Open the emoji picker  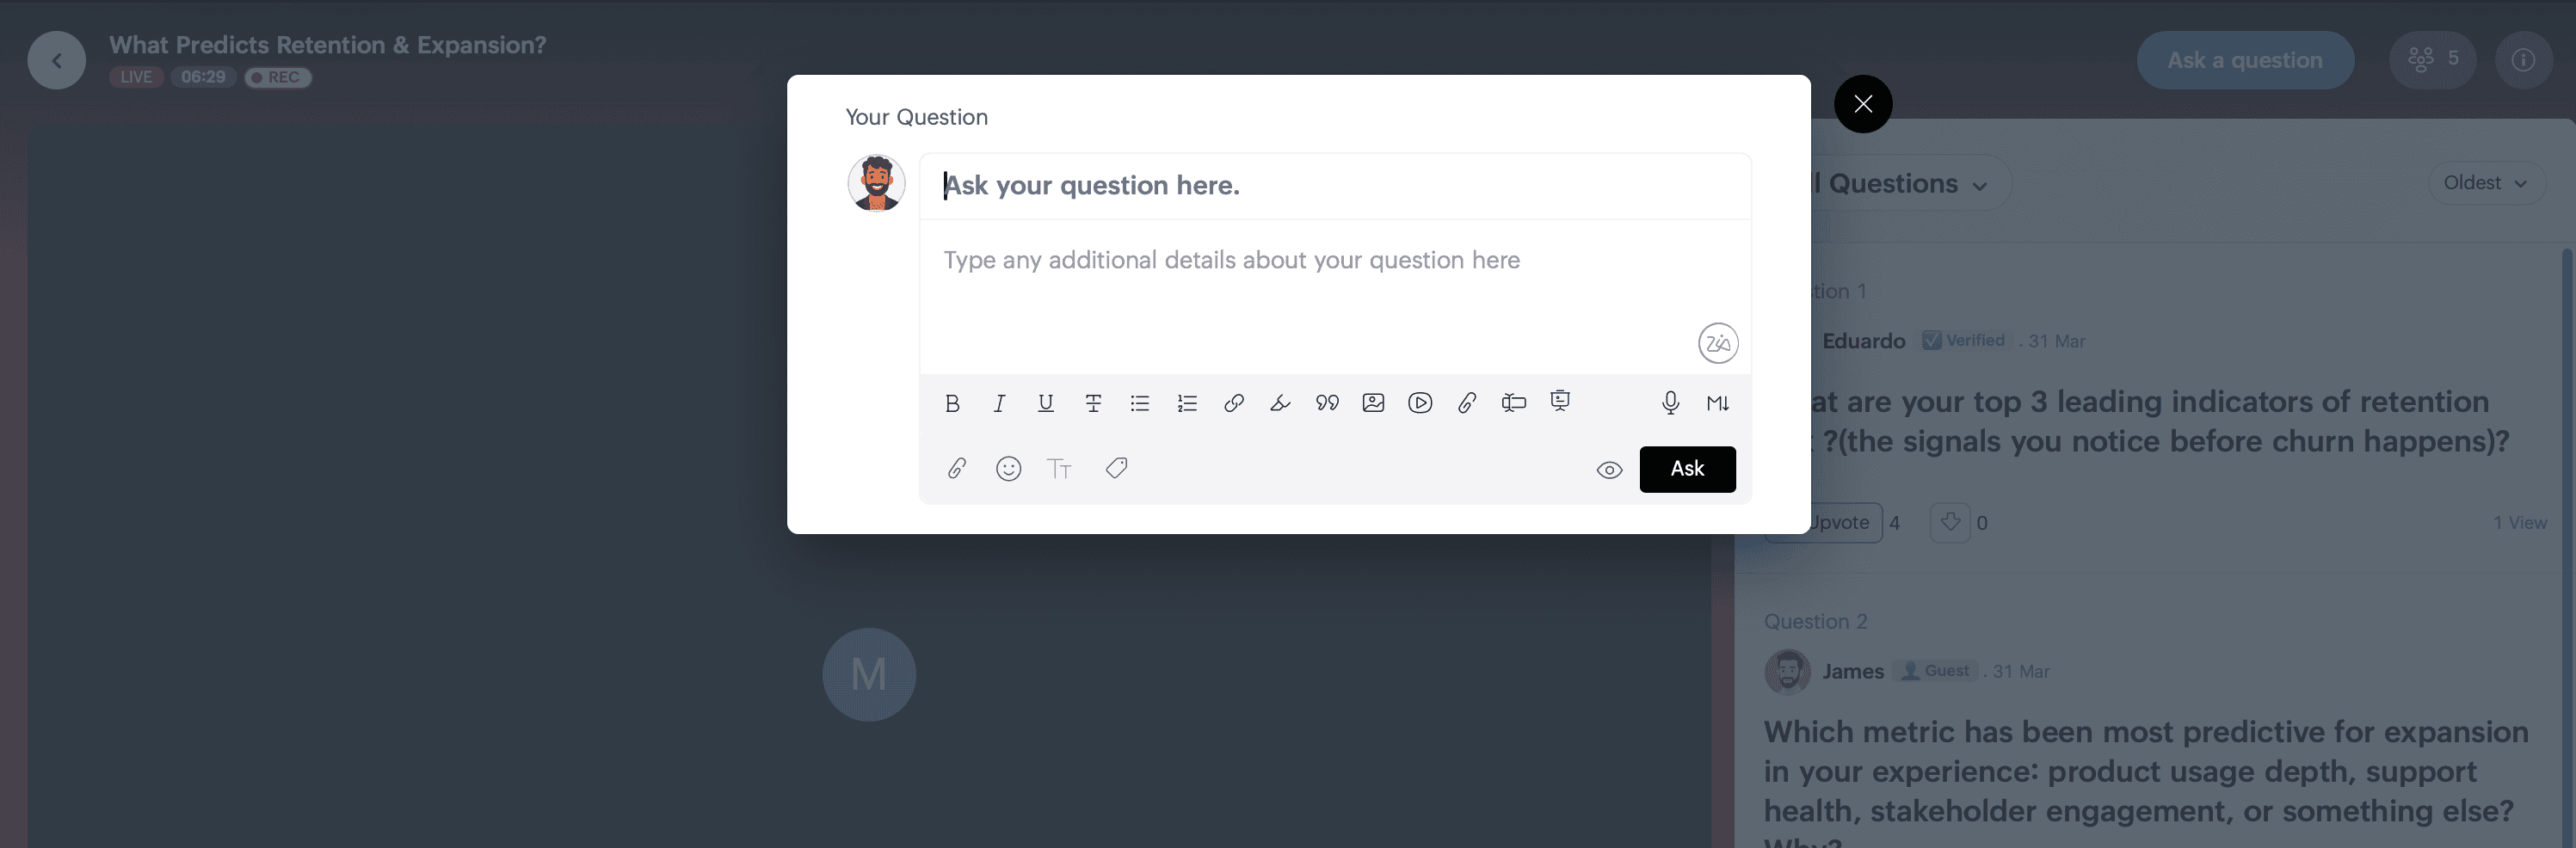tap(1008, 468)
